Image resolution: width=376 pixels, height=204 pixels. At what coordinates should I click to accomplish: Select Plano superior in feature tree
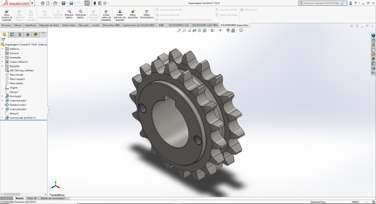point(17,79)
